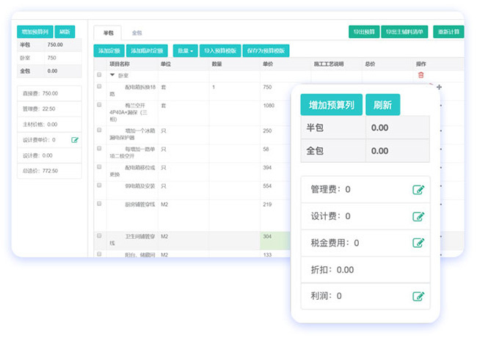477x346 pixels.
Task: Click the red trash icon in 卧室 row
Action: click(x=420, y=75)
